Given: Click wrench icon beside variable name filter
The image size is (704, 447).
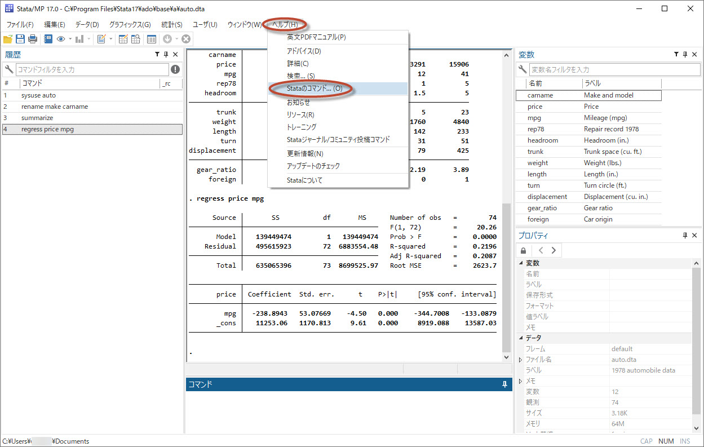Looking at the screenshot, I should pyautogui.click(x=523, y=69).
